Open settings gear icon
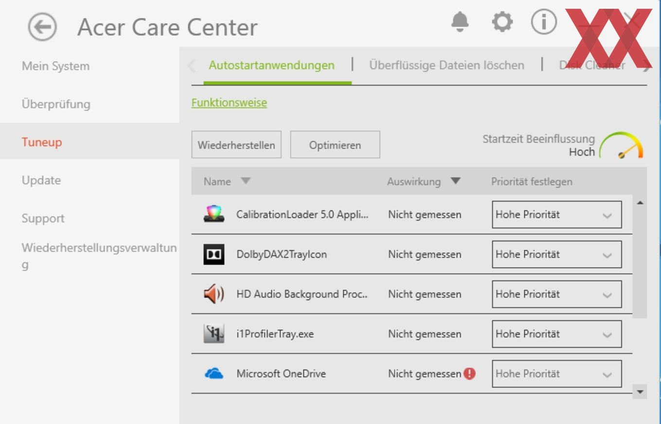This screenshot has width=661, height=424. tap(502, 22)
